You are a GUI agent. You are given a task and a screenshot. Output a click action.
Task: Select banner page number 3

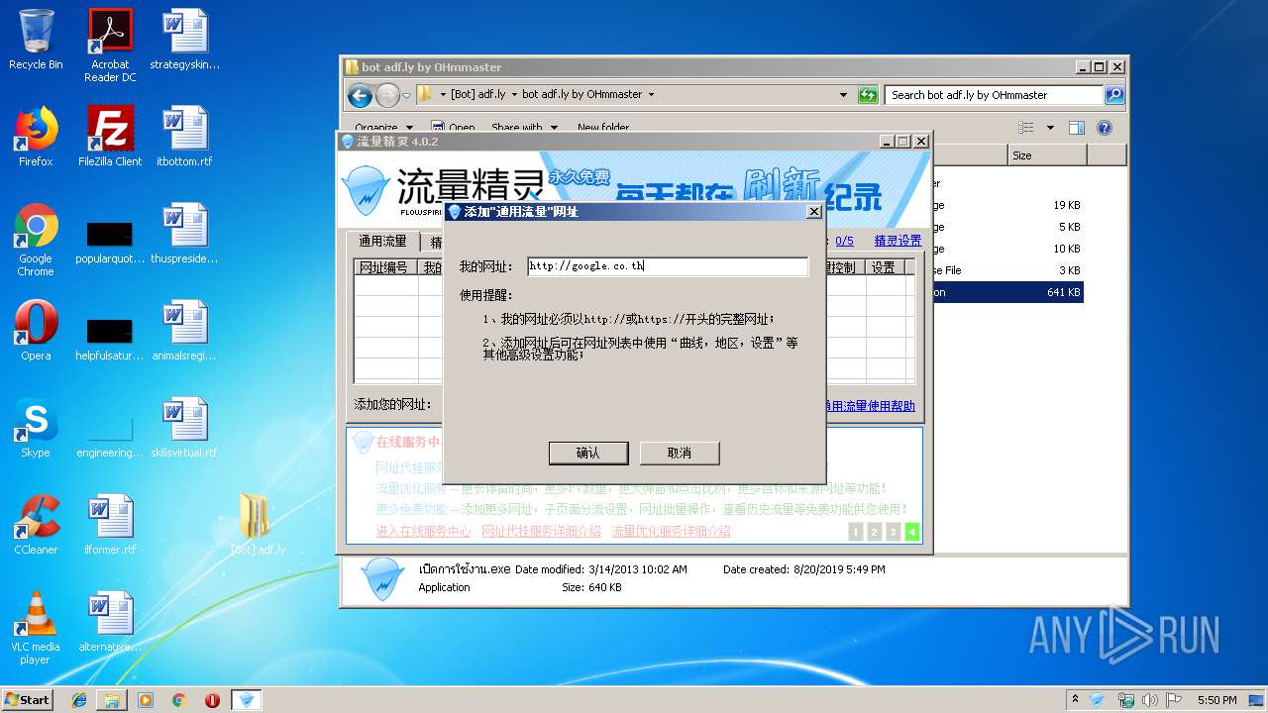click(894, 532)
